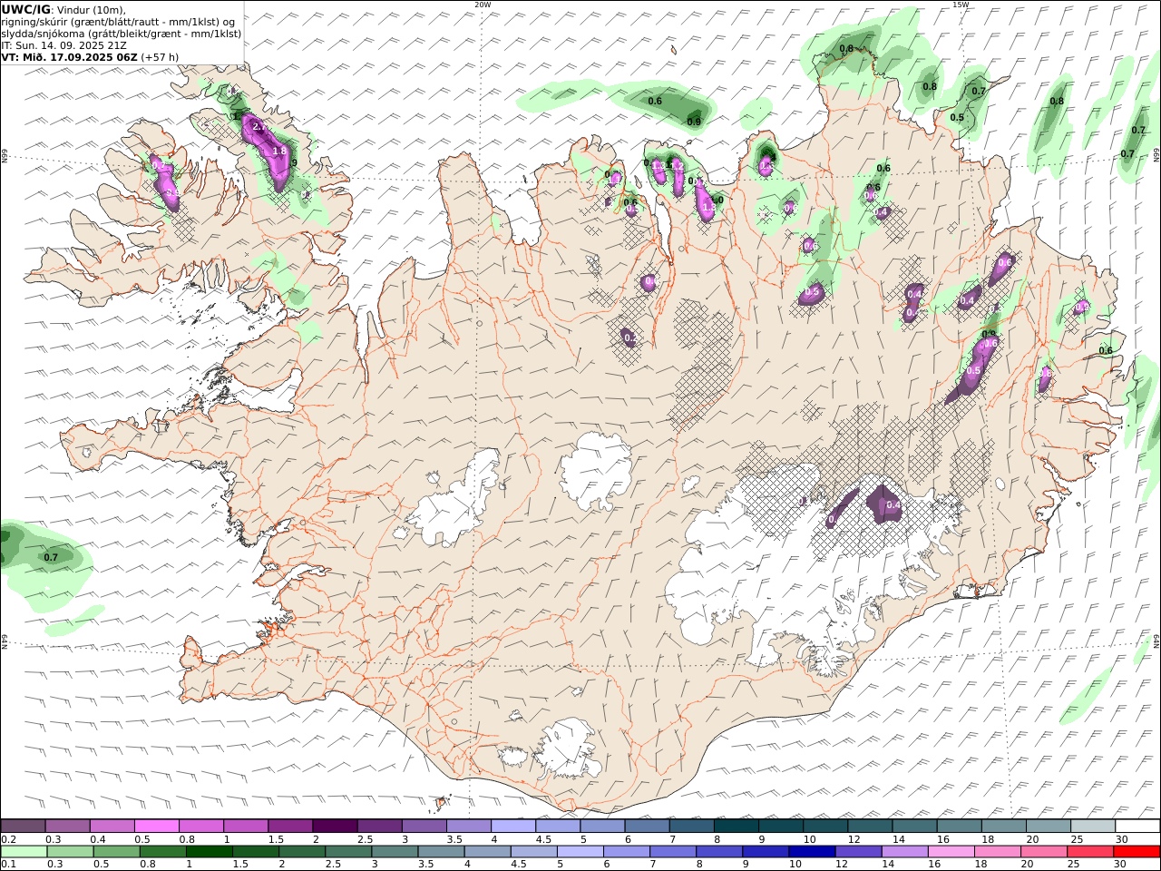Choose the 0.8 green swatch in the rain legend
Viewport: 1161px width, 871px height.
(163, 852)
